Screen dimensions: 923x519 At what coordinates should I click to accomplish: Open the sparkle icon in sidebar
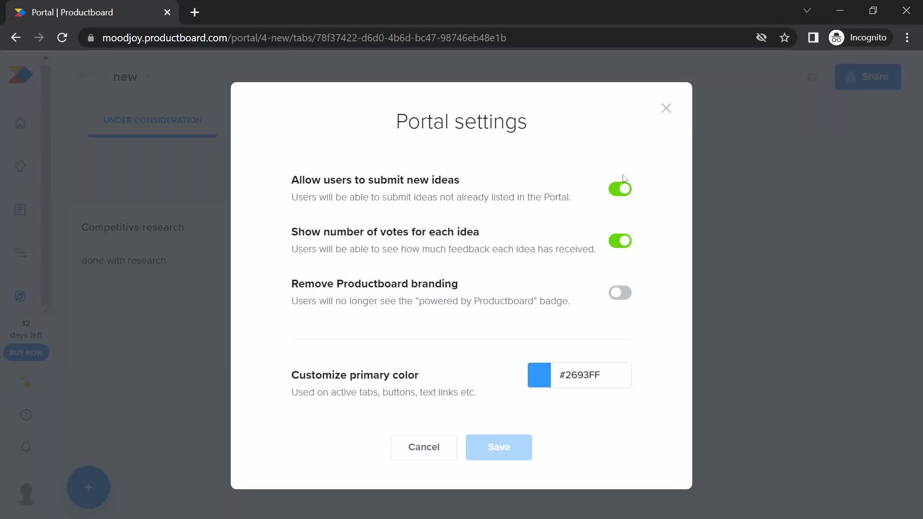[x=26, y=383]
